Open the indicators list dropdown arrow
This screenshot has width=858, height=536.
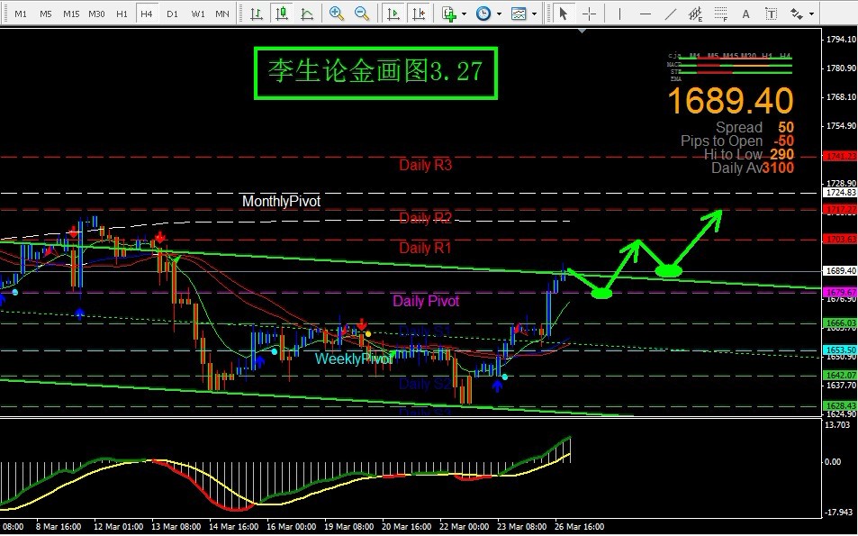pyautogui.click(x=464, y=14)
